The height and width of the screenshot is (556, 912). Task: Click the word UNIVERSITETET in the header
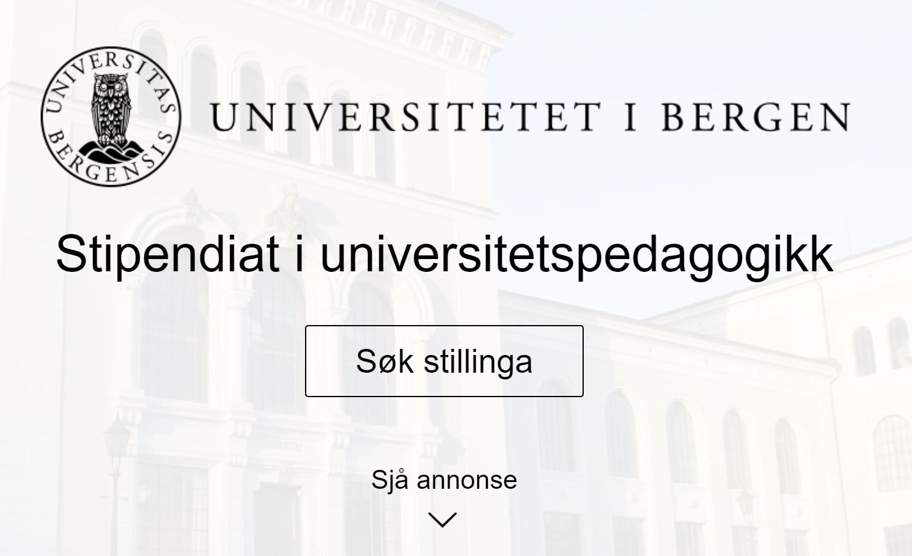click(405, 117)
